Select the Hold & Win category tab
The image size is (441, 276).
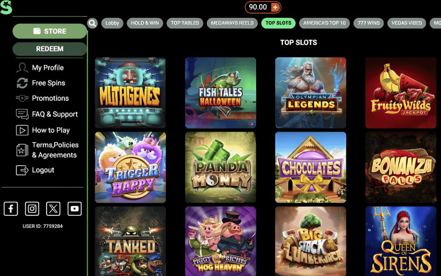(x=145, y=23)
